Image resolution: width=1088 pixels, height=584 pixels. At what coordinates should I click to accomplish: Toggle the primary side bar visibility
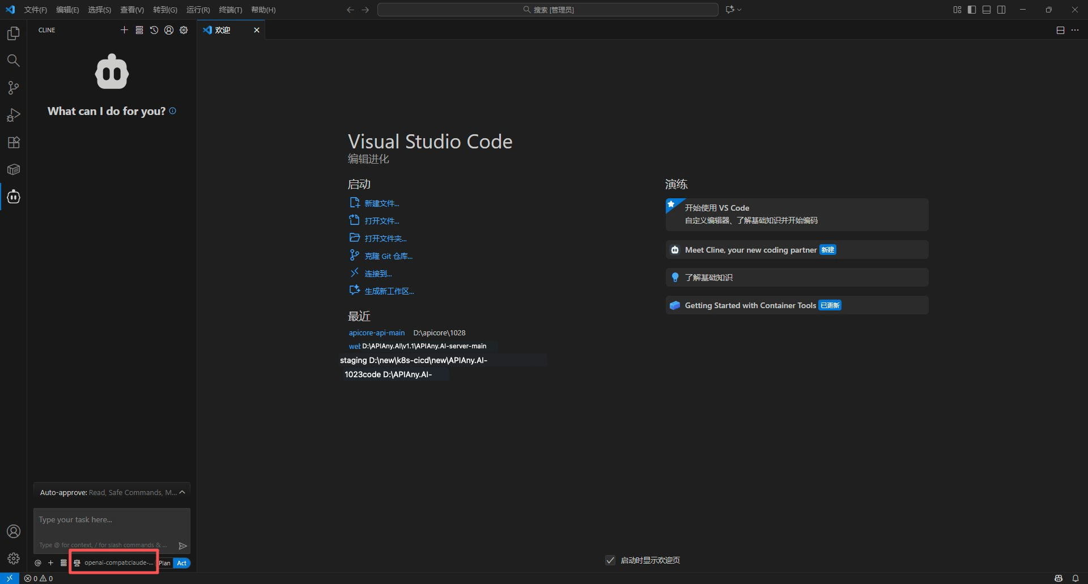click(x=972, y=10)
